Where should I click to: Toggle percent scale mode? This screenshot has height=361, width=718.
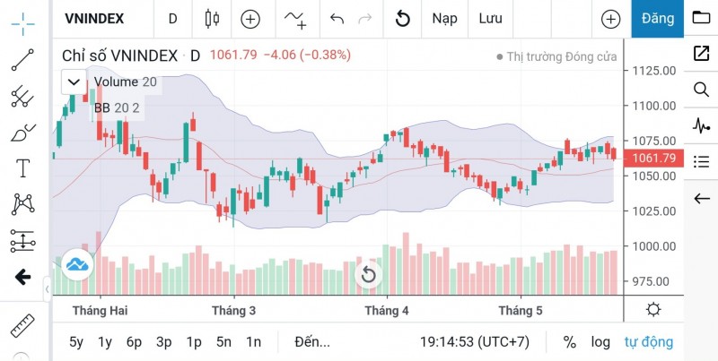tap(569, 341)
